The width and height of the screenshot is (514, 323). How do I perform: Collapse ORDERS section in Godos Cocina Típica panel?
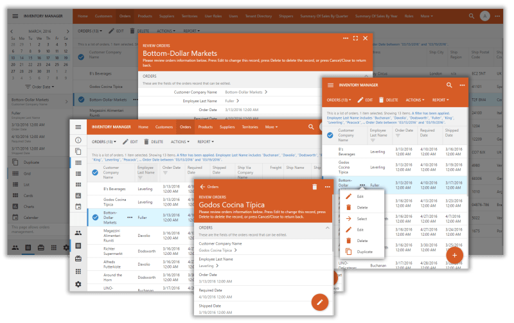coord(328,228)
